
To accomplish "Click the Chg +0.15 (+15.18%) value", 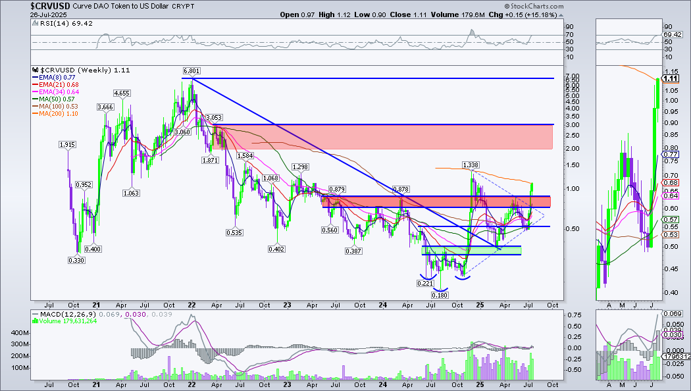I will coord(523,14).
